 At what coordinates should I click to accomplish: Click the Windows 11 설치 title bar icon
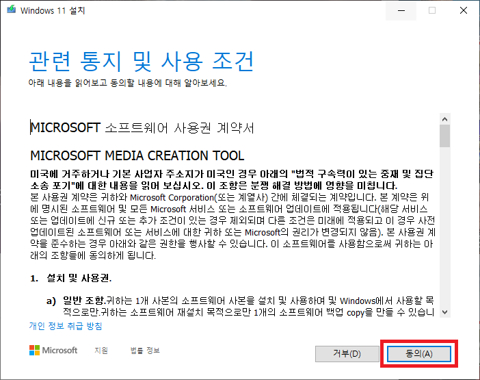click(12, 10)
